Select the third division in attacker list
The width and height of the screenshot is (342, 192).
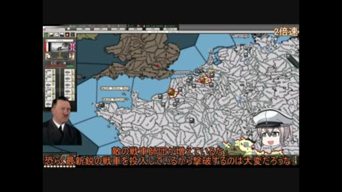(50, 85)
